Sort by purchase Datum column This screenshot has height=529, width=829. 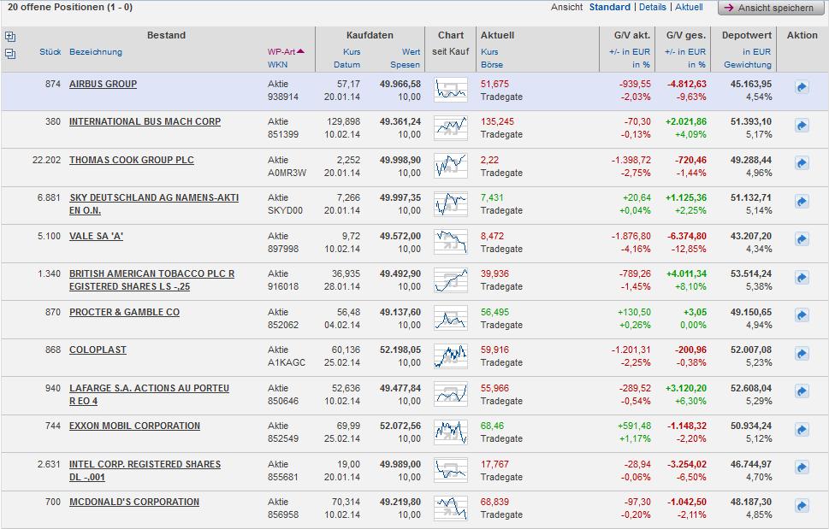point(346,64)
